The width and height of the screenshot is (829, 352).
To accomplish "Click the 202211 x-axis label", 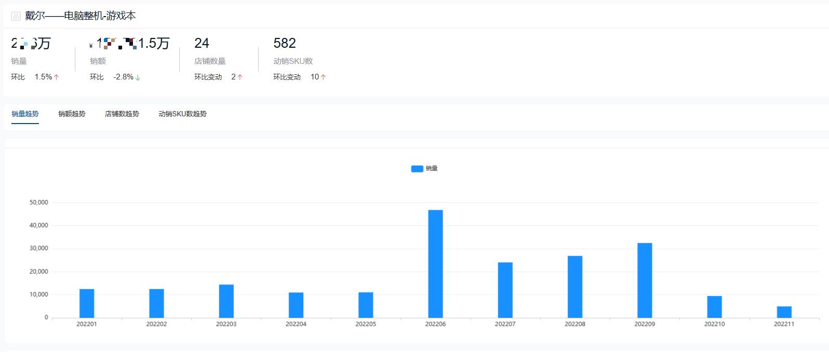I will (x=784, y=324).
